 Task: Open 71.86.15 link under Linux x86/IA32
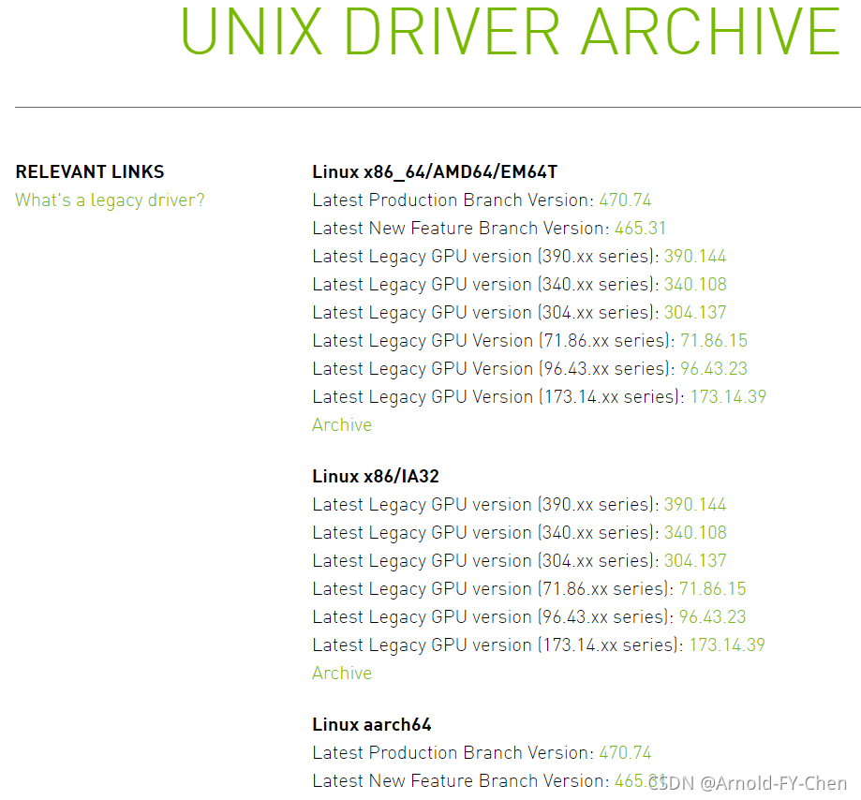[712, 588]
